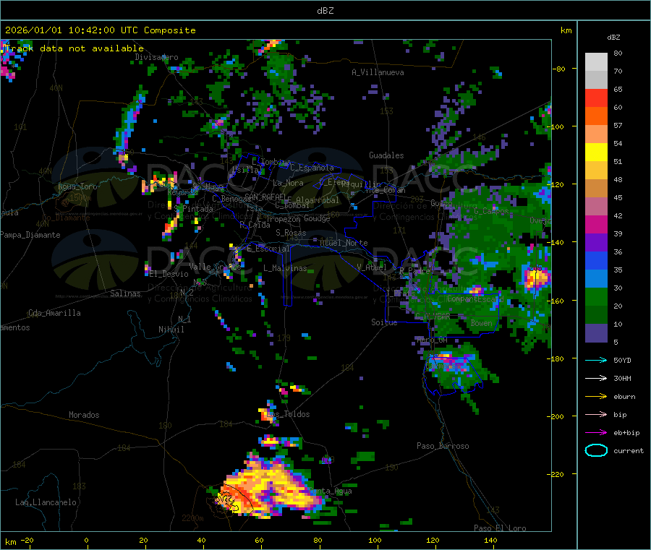Click the 'A_Villanueva' place label
This screenshot has height=550, width=651.
point(378,72)
